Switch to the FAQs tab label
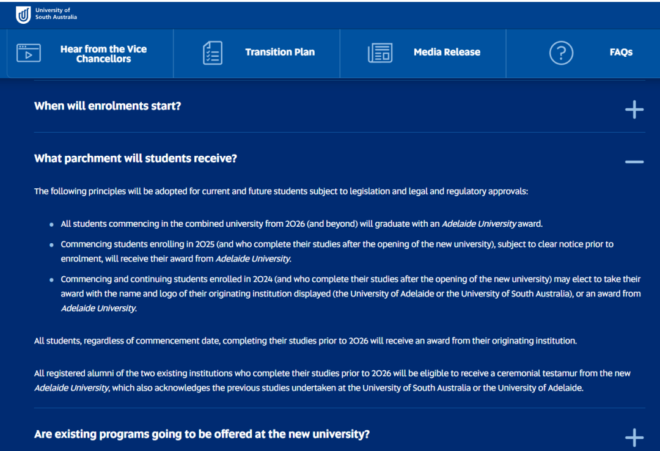 click(x=620, y=53)
